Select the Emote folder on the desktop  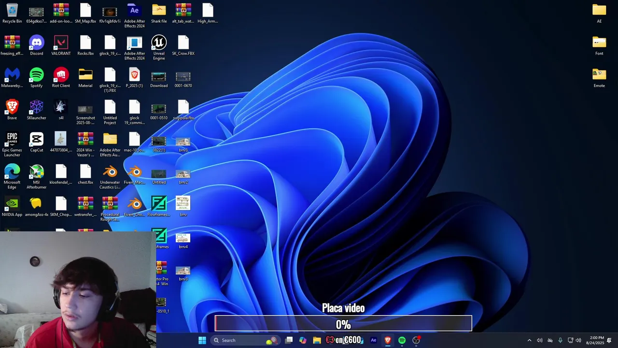point(599,78)
